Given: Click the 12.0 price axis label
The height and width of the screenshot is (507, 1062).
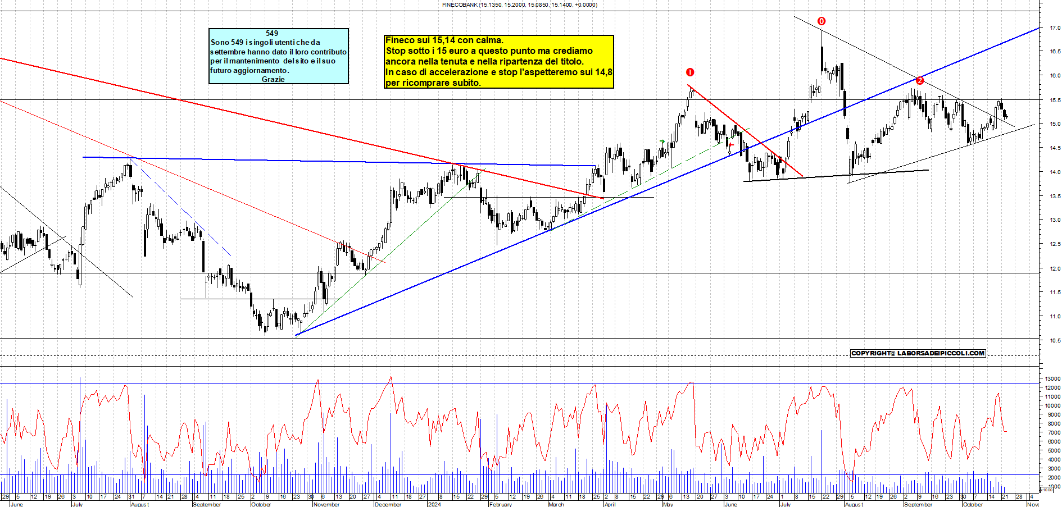Looking at the screenshot, I should click(1055, 268).
